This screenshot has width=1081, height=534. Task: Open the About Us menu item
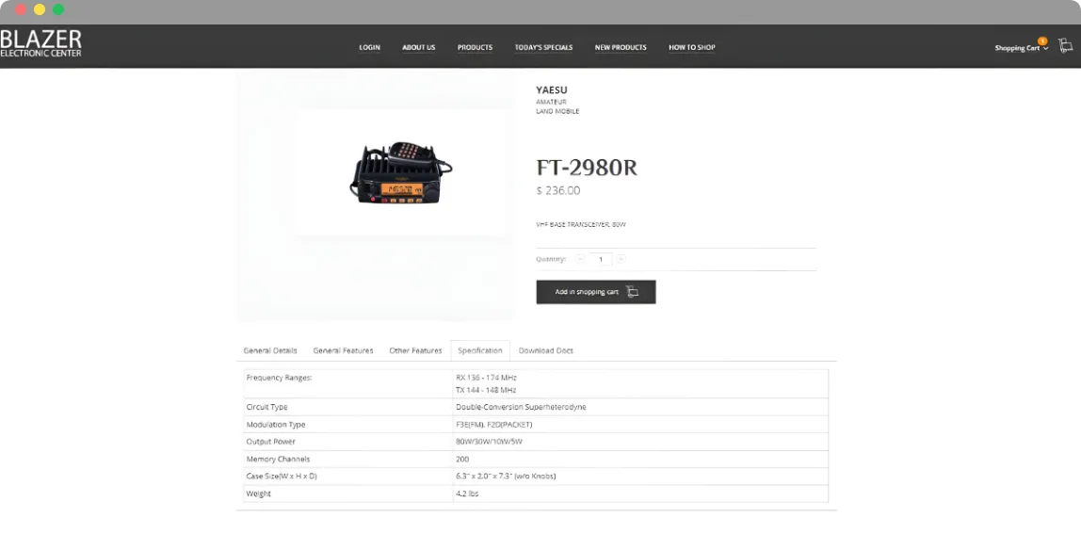point(418,48)
